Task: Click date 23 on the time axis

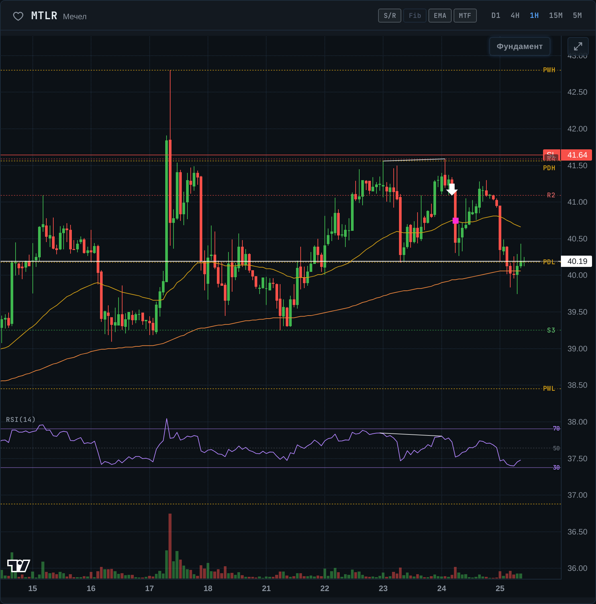Action: [383, 588]
